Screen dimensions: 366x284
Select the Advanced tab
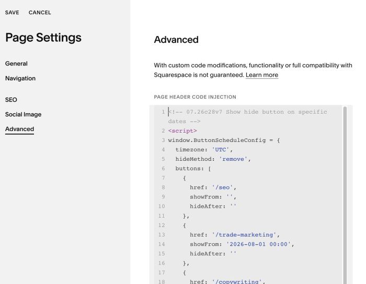click(20, 129)
